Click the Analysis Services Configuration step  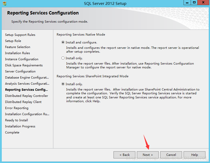[27, 84]
